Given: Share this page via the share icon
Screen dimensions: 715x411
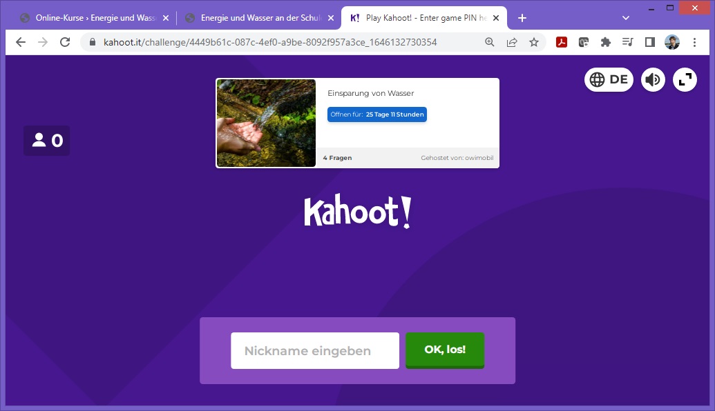Looking at the screenshot, I should [x=512, y=42].
